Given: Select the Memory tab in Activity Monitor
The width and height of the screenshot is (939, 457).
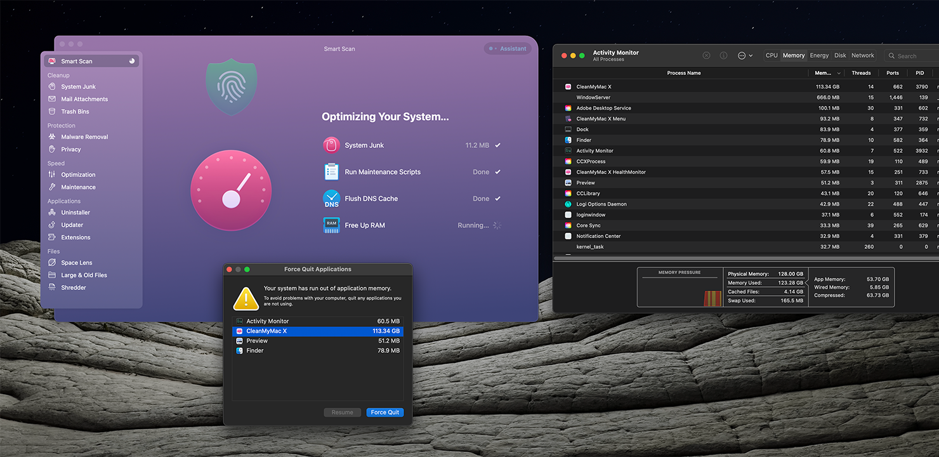Looking at the screenshot, I should click(x=794, y=56).
